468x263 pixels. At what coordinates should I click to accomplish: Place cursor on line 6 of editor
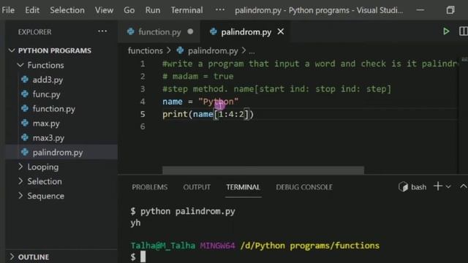309,126
